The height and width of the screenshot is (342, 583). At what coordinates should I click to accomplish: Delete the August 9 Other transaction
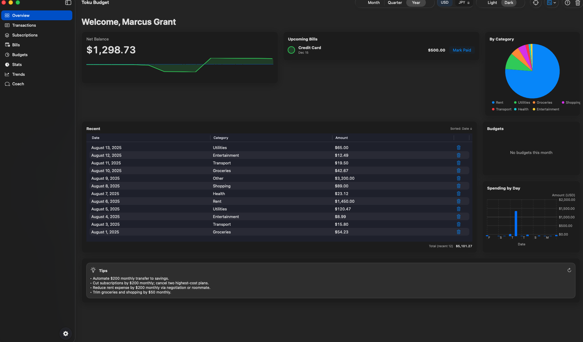point(459,178)
